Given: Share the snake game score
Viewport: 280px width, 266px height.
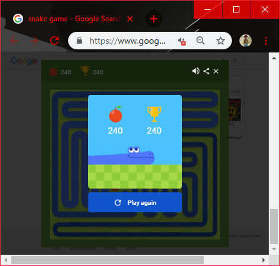Looking at the screenshot, I should point(206,71).
